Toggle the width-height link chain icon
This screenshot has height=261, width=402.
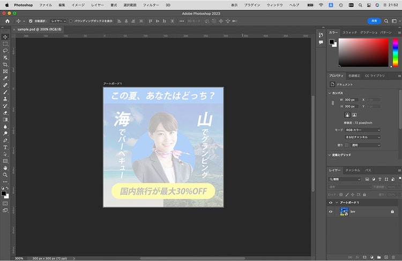pos(333,103)
